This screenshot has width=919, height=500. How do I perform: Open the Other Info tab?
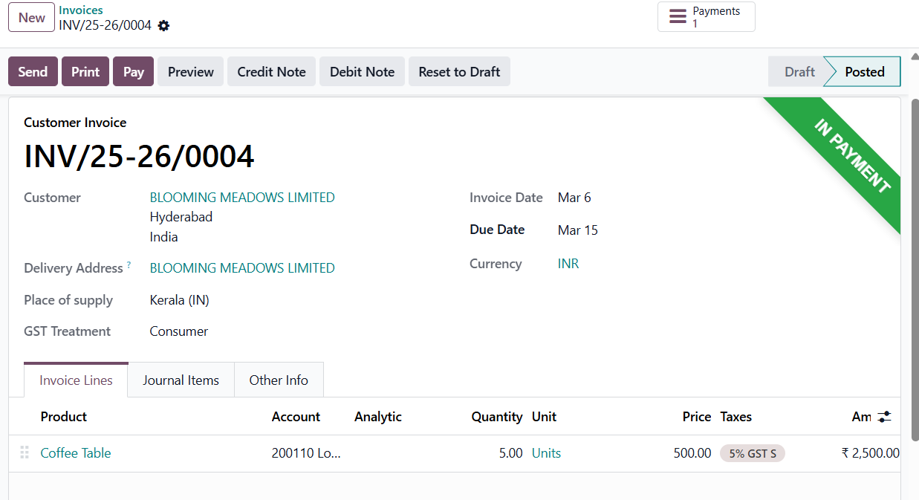(279, 380)
